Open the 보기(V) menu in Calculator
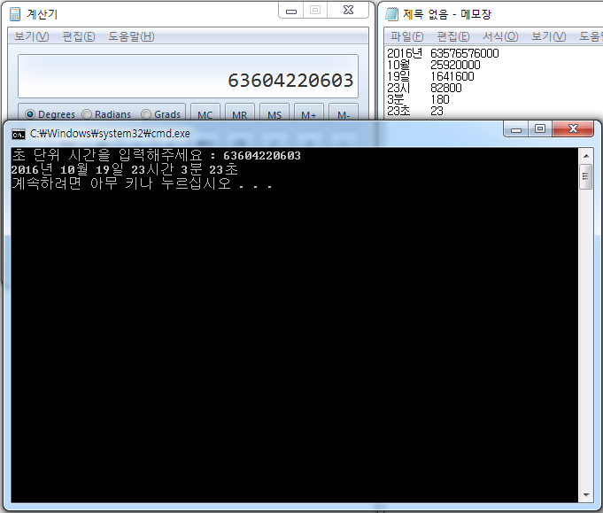The width and height of the screenshot is (603, 513). tap(32, 36)
